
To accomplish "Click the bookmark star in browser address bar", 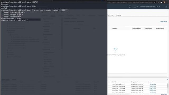I will pos(155,2).
